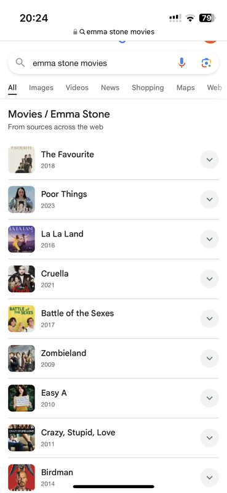This screenshot has width=227, height=493.
Task: Open the News tab
Action: (110, 88)
